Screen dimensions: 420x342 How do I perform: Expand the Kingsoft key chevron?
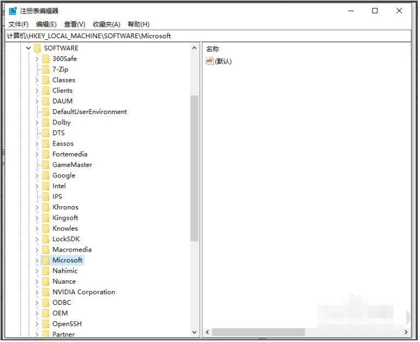pos(37,218)
